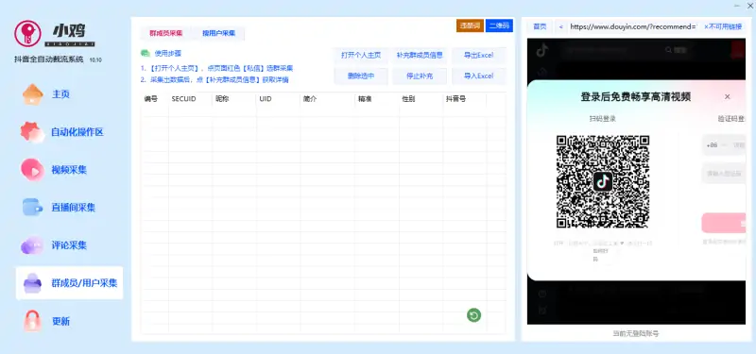Select the 验证码登录 login tab
The width and height of the screenshot is (756, 354).
tap(731, 119)
